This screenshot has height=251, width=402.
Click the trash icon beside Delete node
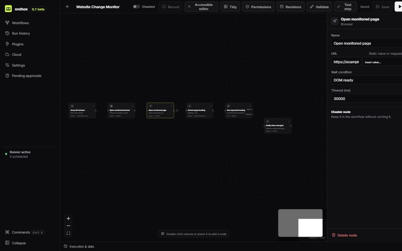pyautogui.click(x=334, y=235)
